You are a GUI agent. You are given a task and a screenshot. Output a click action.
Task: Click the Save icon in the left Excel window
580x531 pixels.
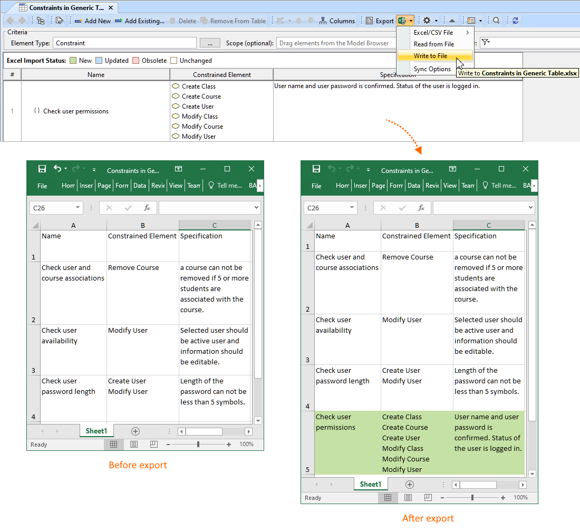pos(42,169)
